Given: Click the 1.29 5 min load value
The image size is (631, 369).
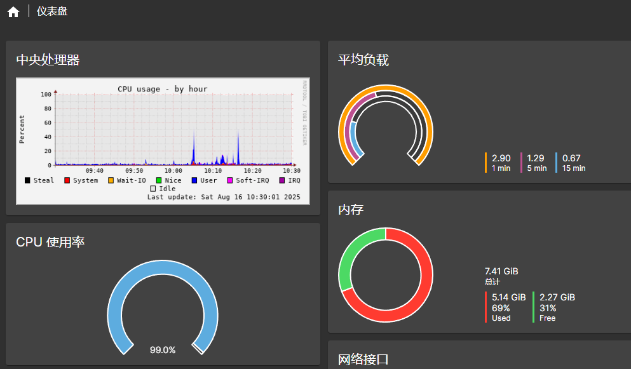Looking at the screenshot, I should coord(536,158).
